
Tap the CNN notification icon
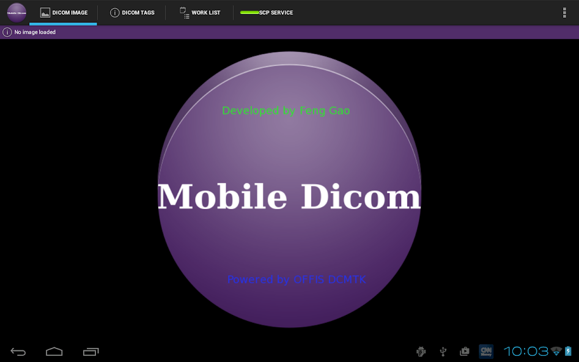486,351
